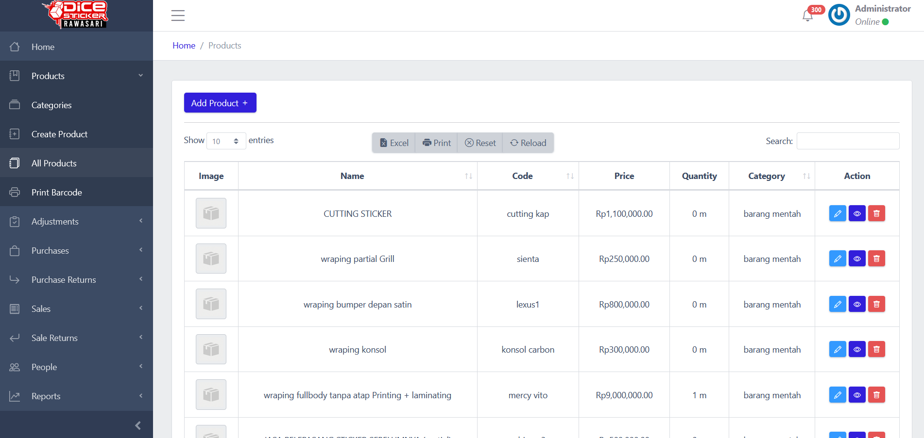Delete the wraping partial Grill product
The image size is (924, 438).
[876, 259]
